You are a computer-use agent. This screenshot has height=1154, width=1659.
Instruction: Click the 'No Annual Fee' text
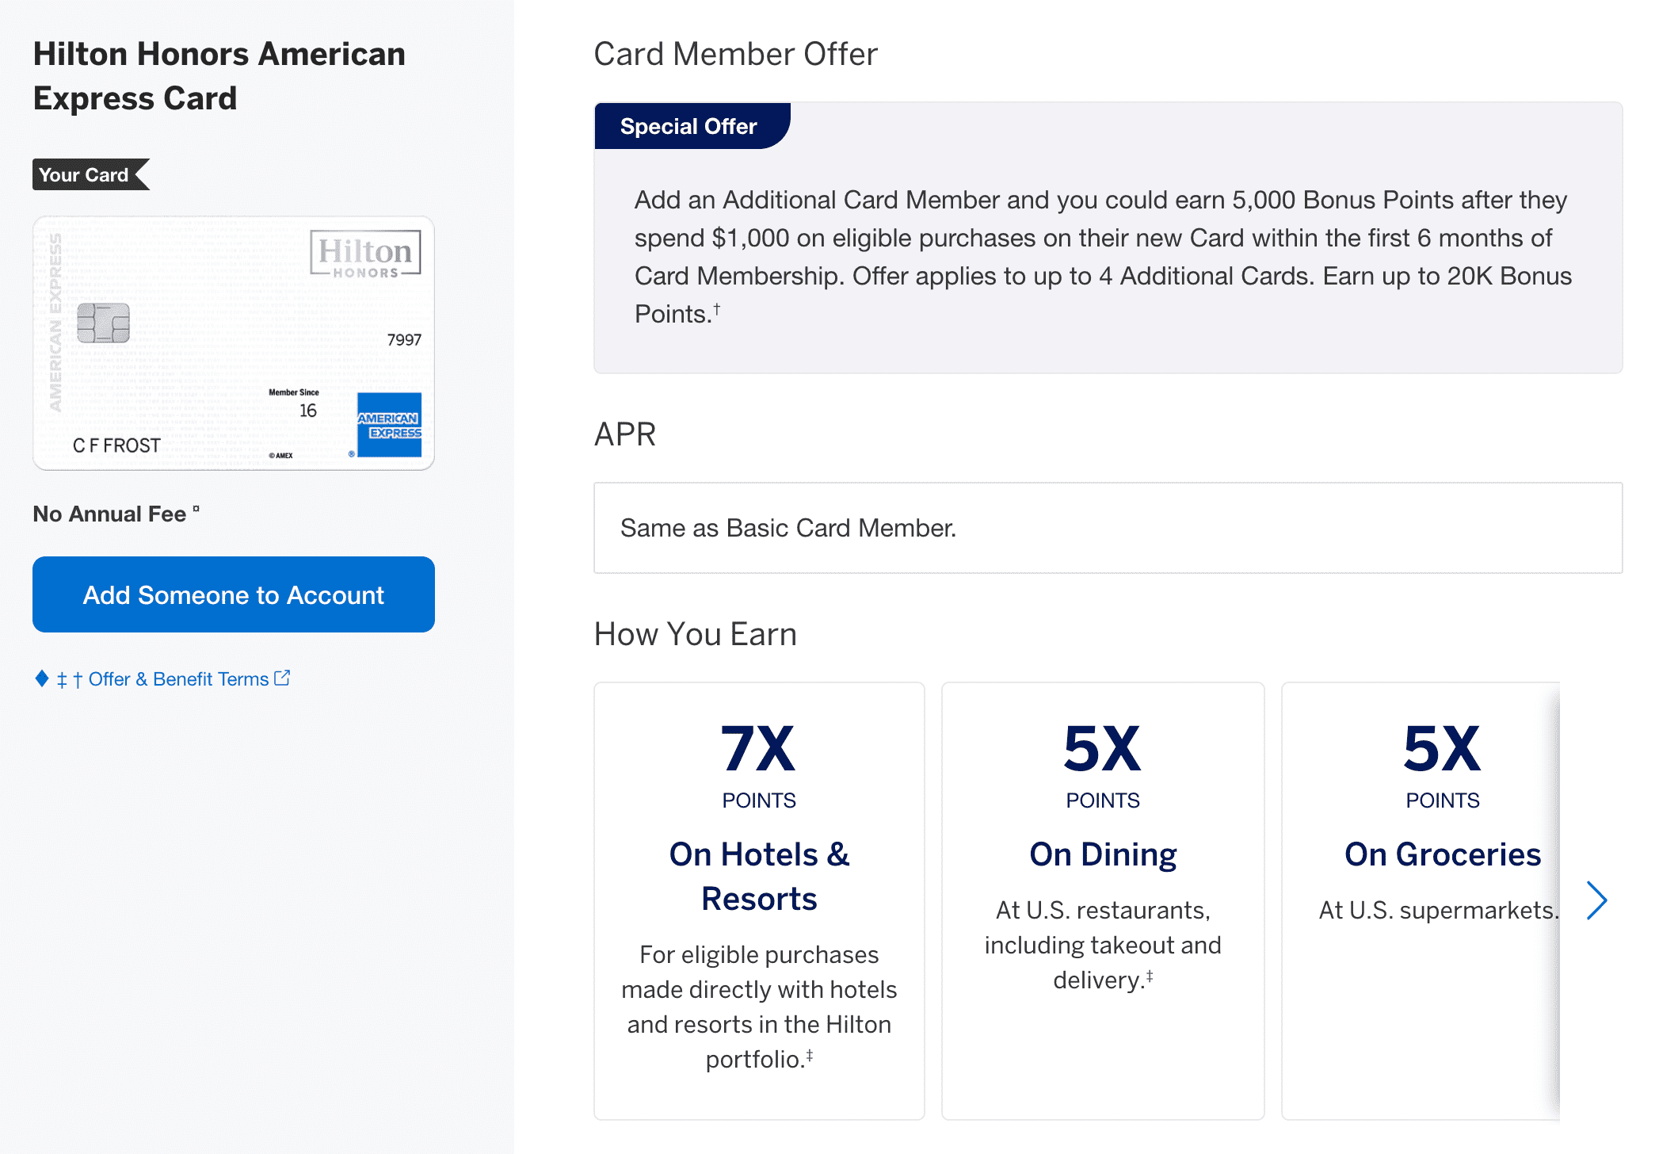[x=109, y=514]
